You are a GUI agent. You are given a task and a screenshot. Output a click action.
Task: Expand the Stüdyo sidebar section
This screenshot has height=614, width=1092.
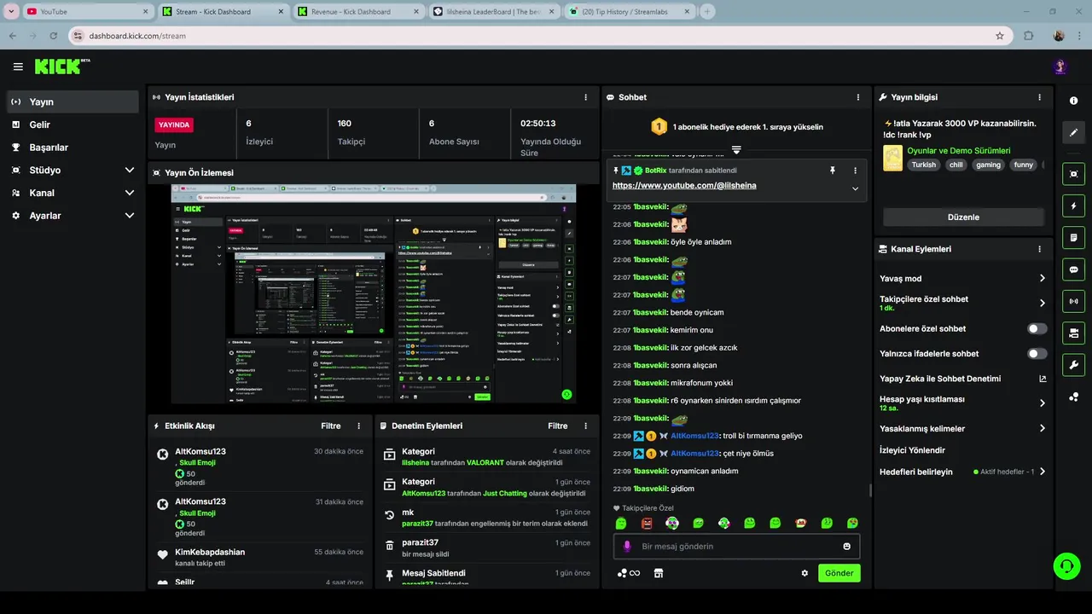point(130,170)
